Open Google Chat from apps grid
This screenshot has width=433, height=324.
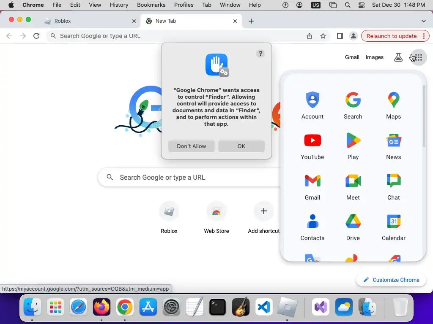pyautogui.click(x=394, y=186)
